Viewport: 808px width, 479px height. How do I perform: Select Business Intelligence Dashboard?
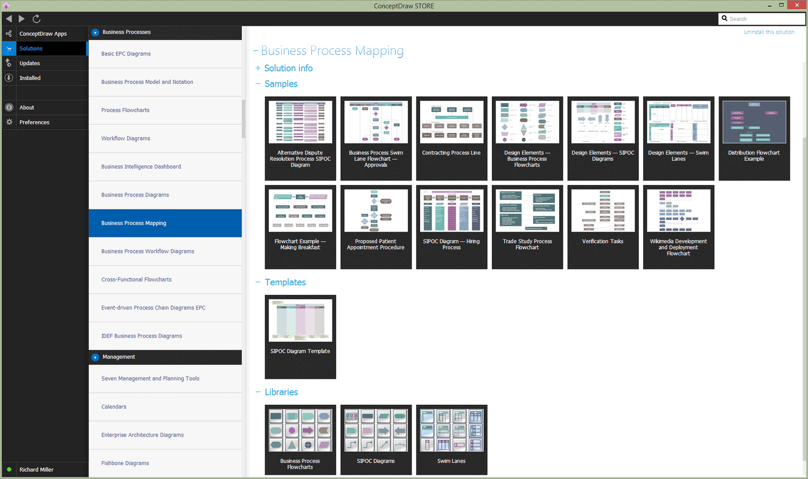165,167
